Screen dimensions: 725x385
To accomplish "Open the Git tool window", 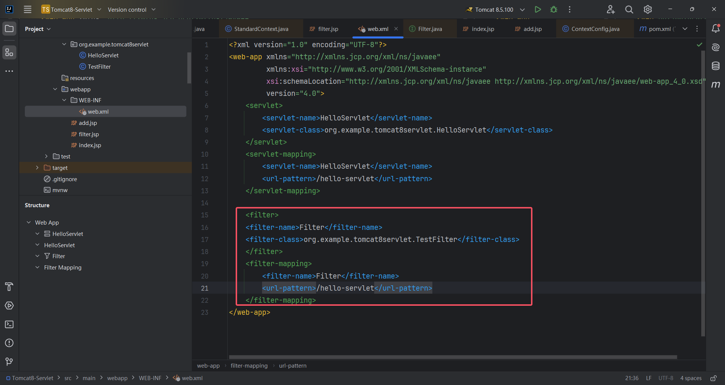I will (9, 362).
